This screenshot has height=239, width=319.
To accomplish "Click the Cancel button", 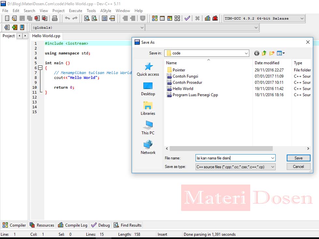I will tap(298, 166).
